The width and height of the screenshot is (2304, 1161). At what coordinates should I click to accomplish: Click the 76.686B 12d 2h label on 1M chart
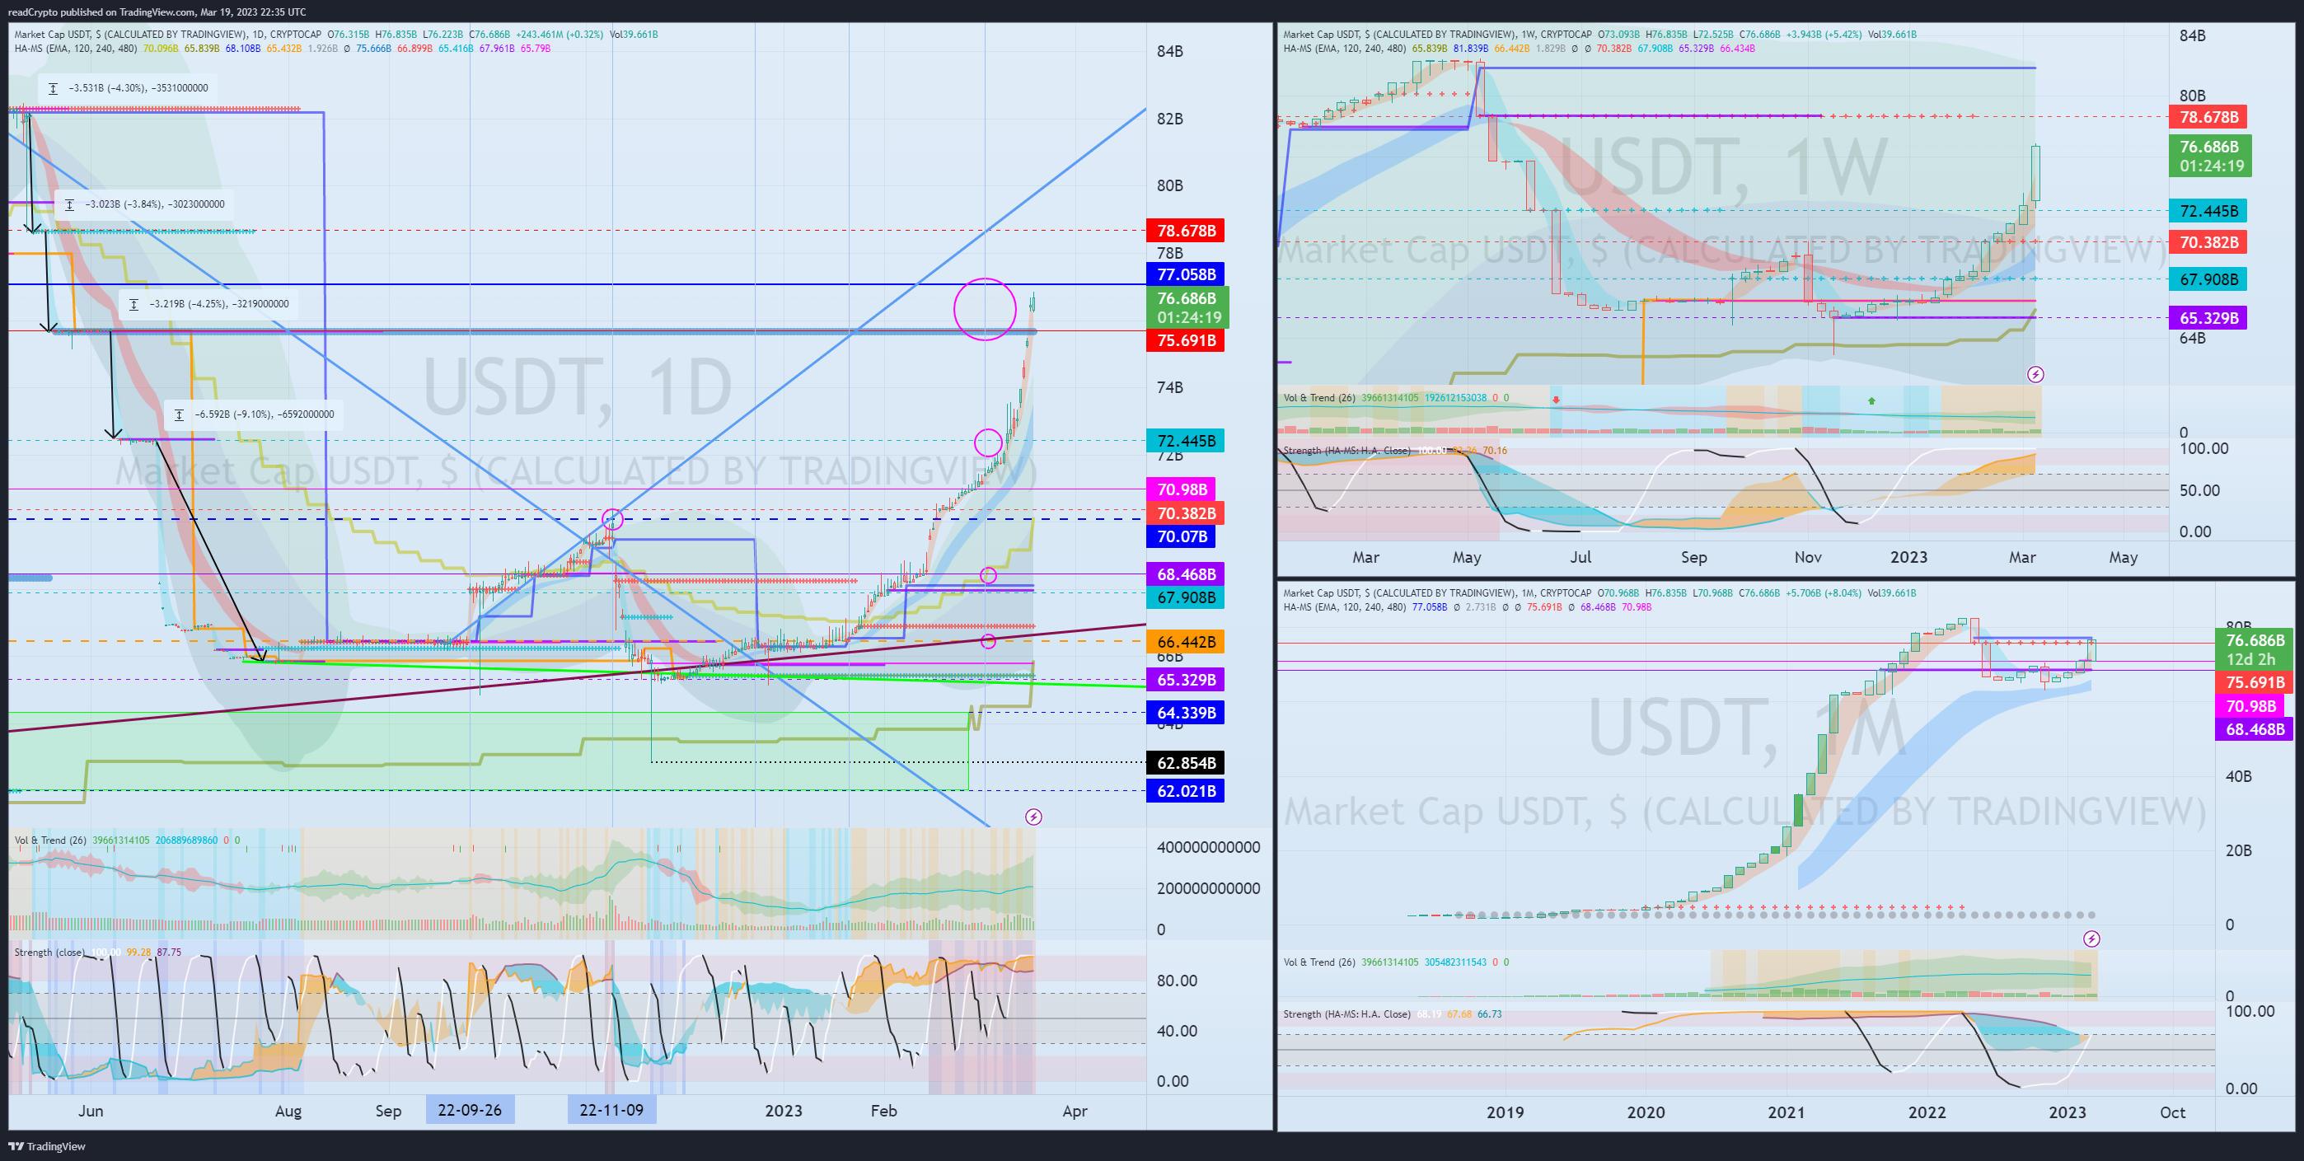[x=2254, y=649]
